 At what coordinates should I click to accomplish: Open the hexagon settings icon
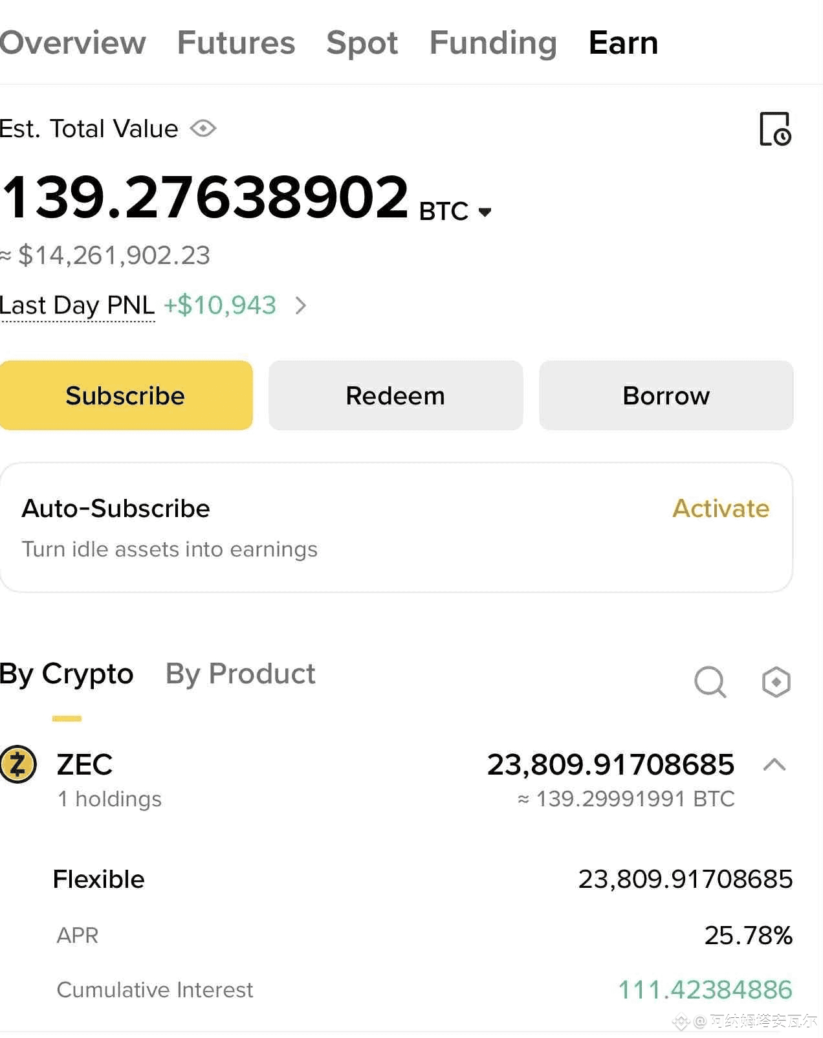776,681
